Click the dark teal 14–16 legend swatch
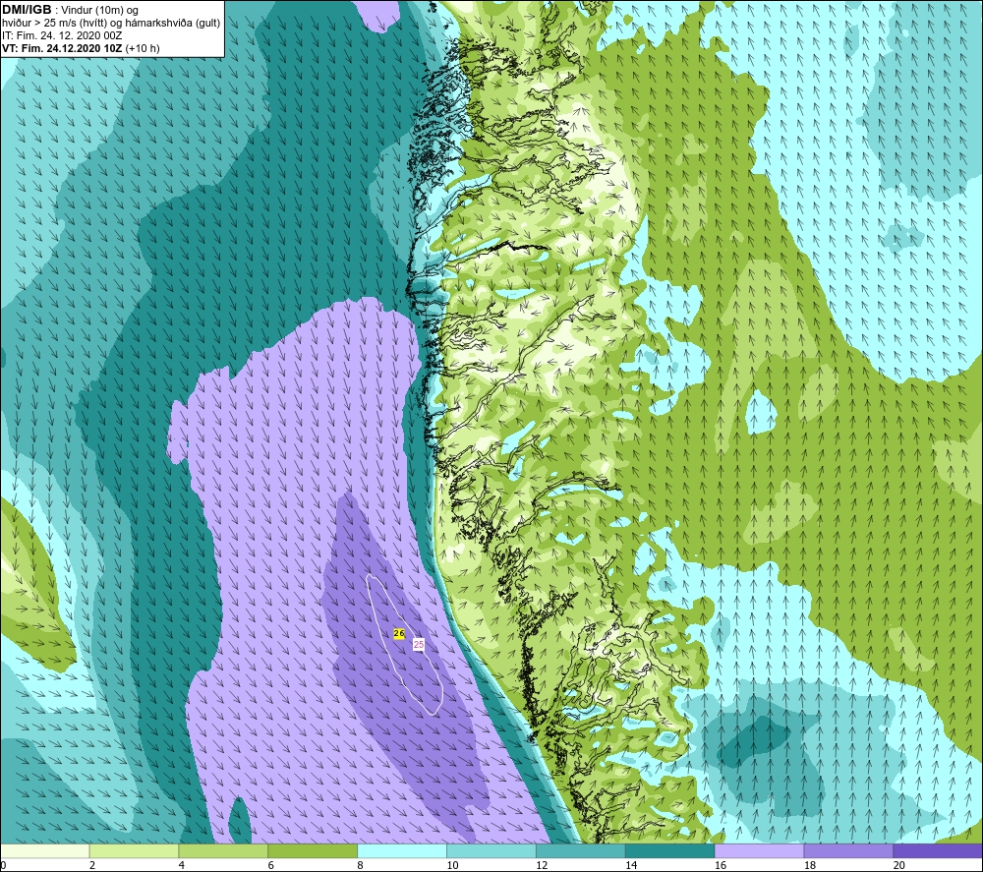Image resolution: width=983 pixels, height=872 pixels. [x=670, y=851]
